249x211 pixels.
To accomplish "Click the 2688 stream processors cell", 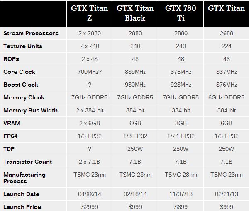I will [x=227, y=33].
